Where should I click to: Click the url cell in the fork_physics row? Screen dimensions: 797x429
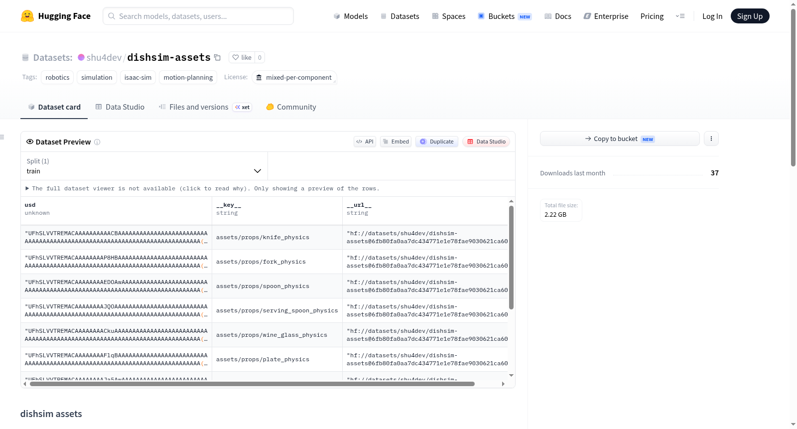pos(425,262)
